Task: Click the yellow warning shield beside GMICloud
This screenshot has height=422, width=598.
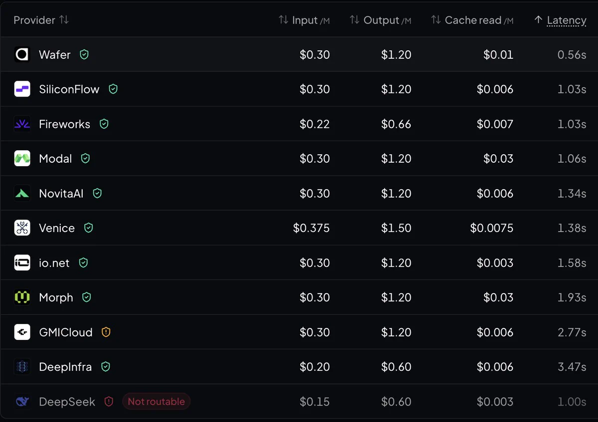Action: (x=106, y=332)
